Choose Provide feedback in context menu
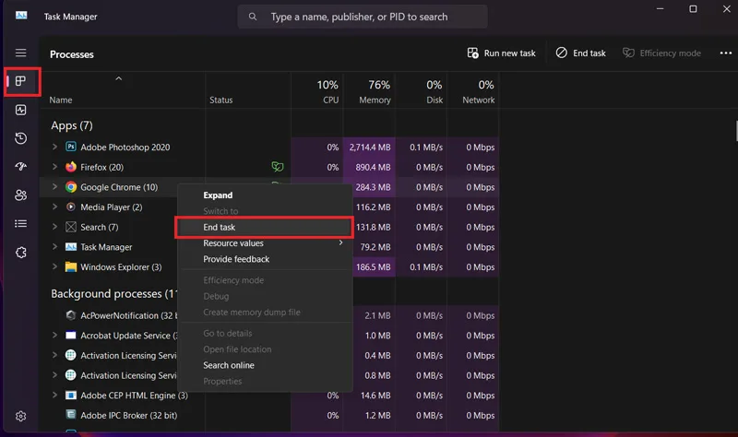 (265, 259)
